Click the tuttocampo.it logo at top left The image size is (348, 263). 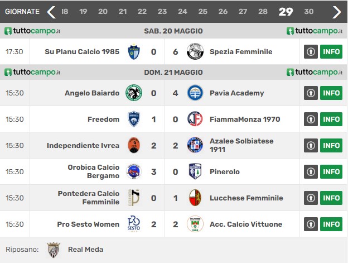[32, 31]
